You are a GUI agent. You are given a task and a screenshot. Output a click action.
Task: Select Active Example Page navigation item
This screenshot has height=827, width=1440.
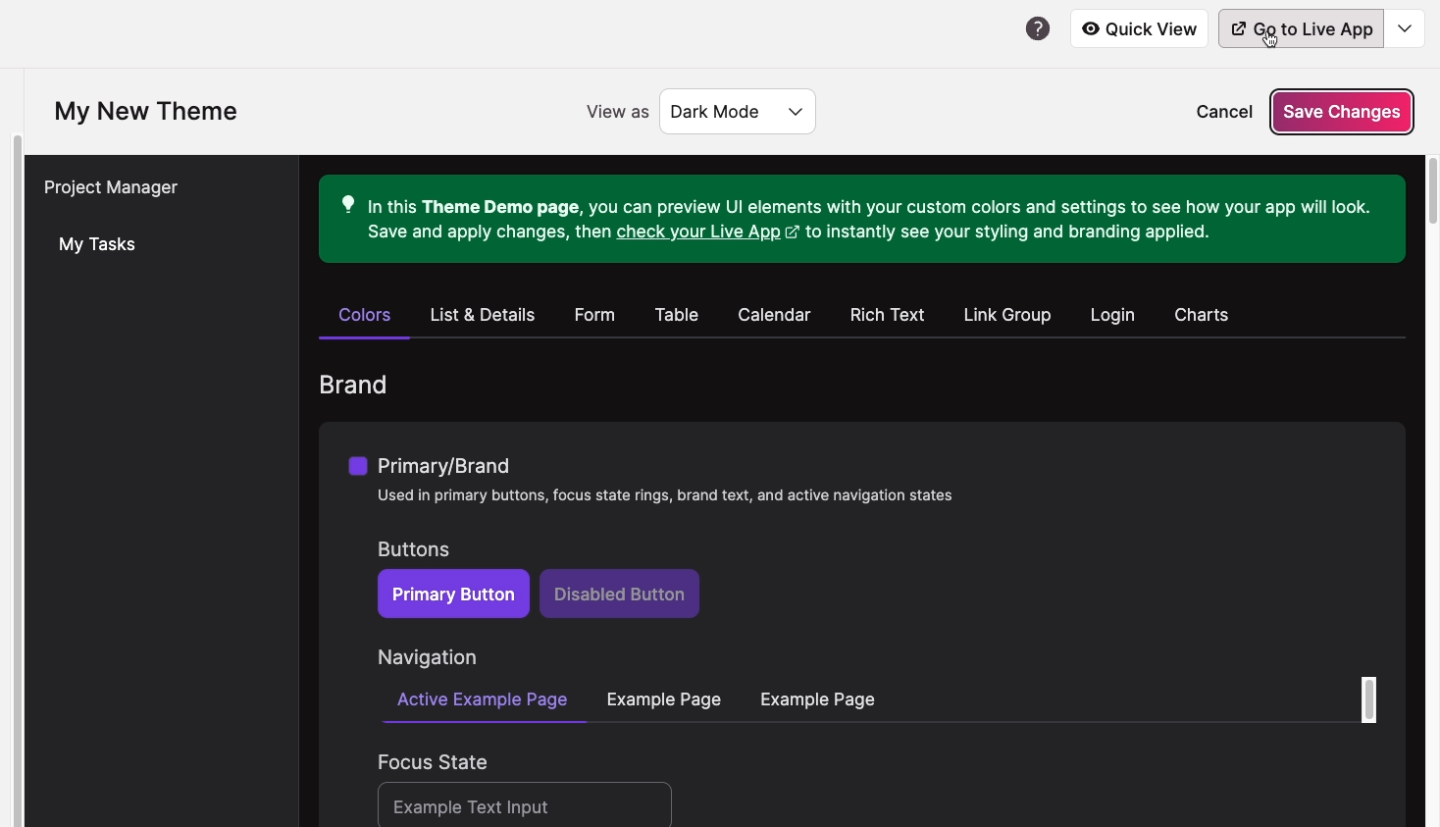[x=483, y=699]
